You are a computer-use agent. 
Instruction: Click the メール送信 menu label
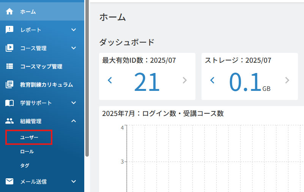pos(33,181)
